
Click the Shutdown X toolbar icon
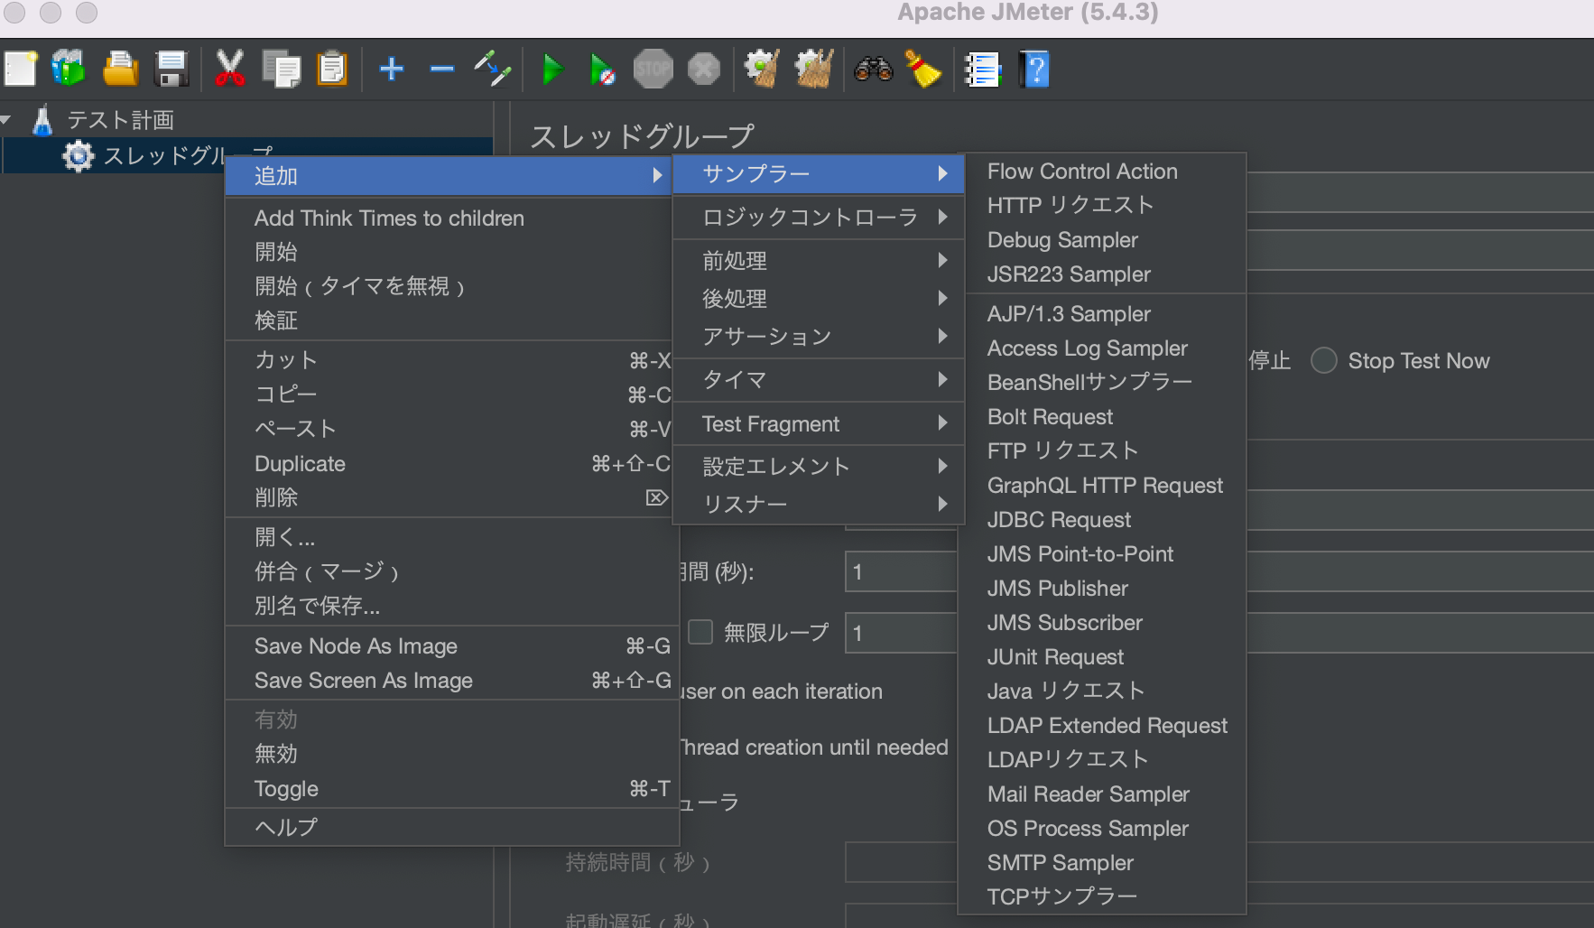point(704,69)
